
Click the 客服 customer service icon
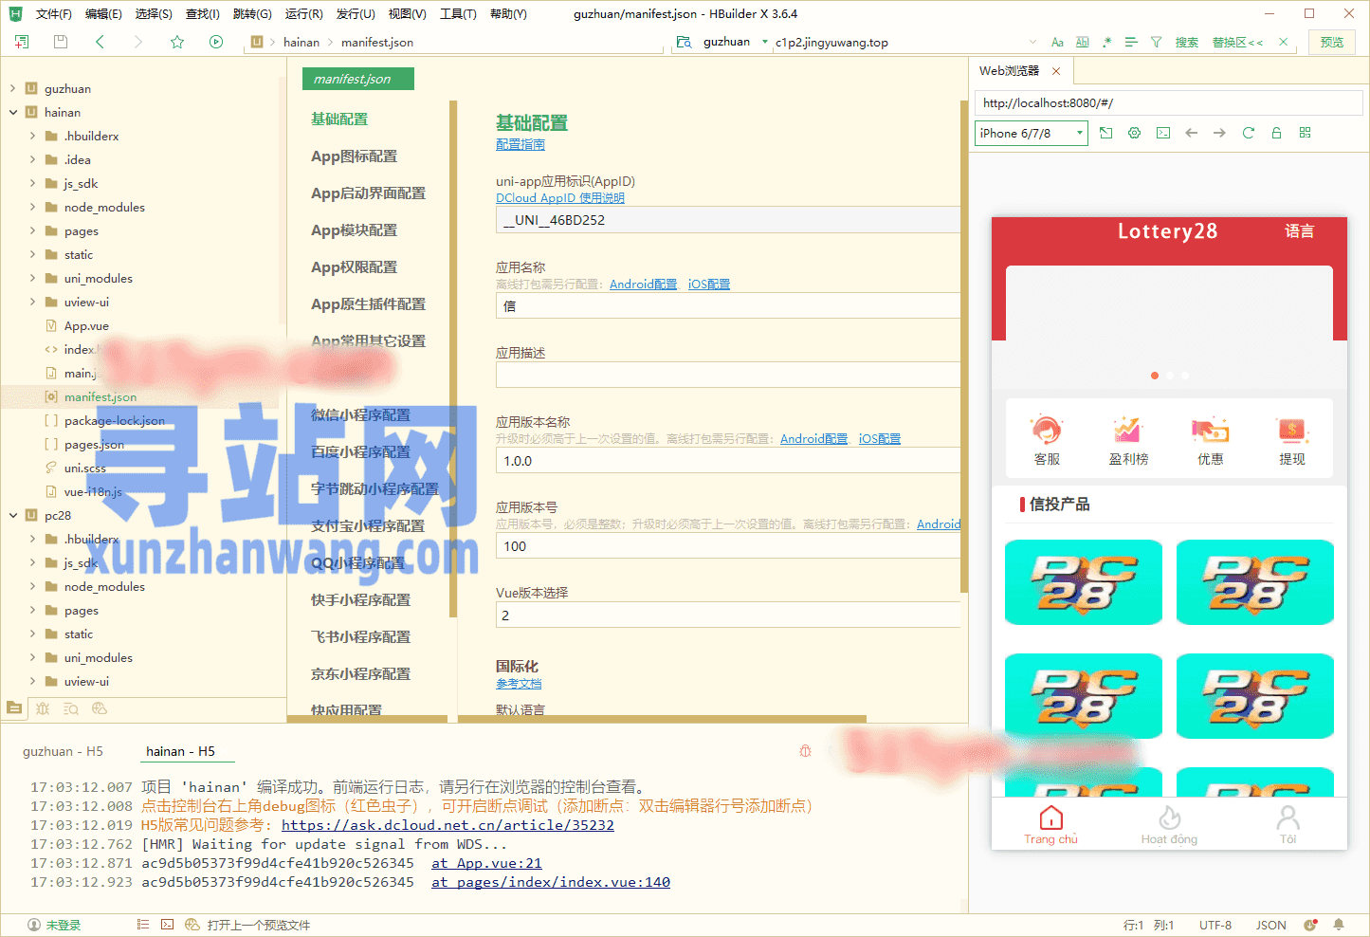point(1047,431)
